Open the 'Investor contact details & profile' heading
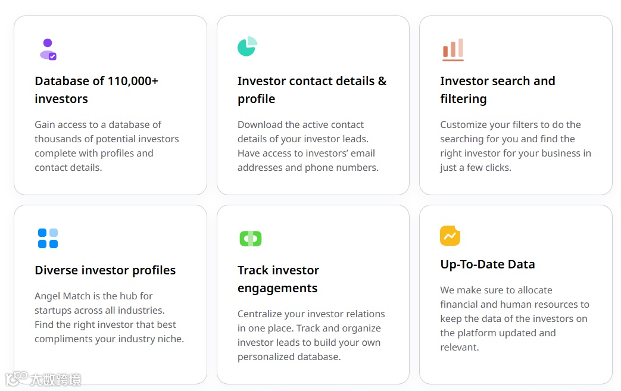Viewport: 621px width, 391px height. [312, 90]
